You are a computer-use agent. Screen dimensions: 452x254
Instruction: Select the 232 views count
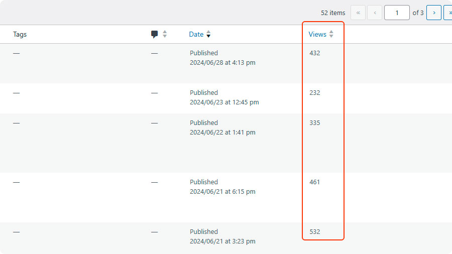[315, 92]
